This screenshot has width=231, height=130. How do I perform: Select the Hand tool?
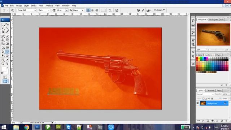(x=3, y=64)
